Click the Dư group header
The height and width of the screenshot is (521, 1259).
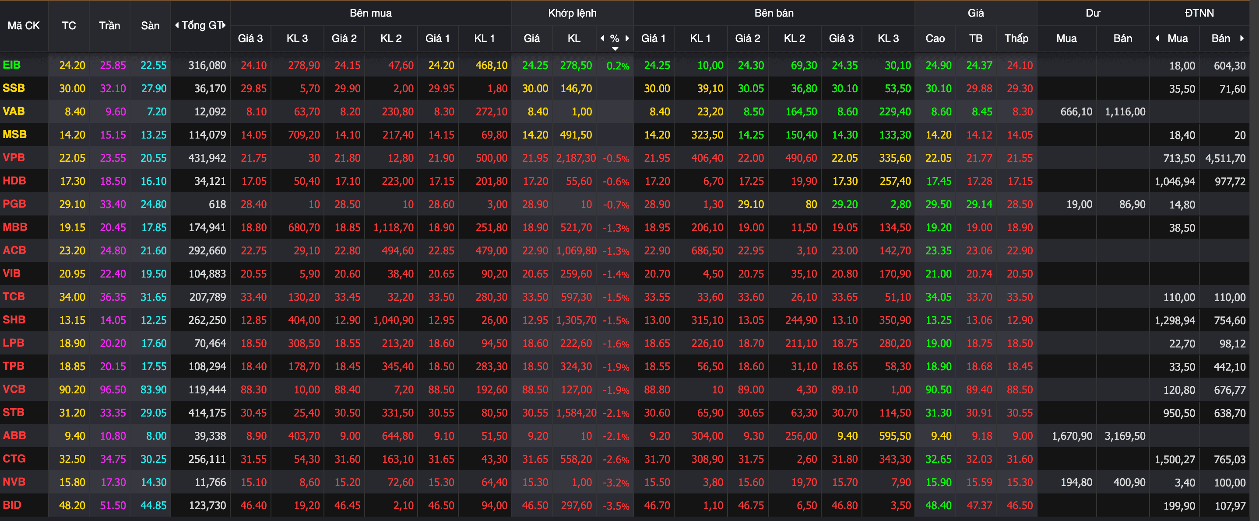(1093, 13)
